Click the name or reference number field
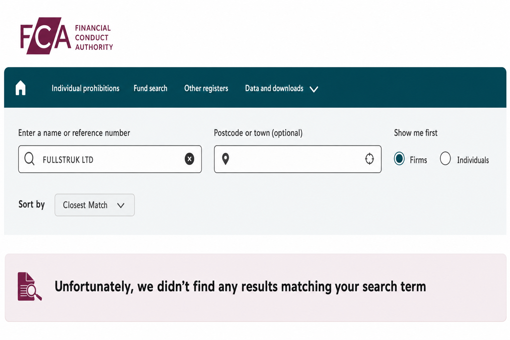Screen dimensions: 510x340 point(110,159)
